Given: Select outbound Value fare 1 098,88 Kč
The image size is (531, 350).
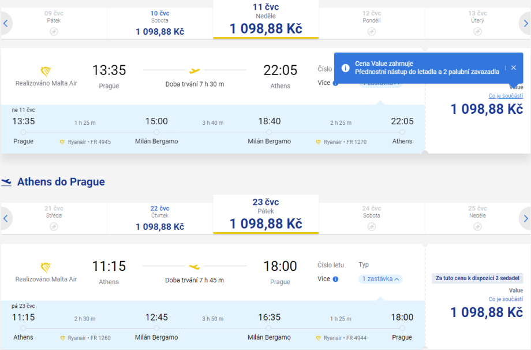Looking at the screenshot, I should point(487,109).
